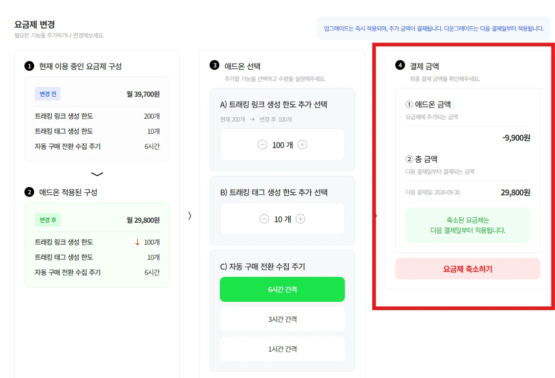Select the 3시간 간격 collection interval
555x378 pixels.
(x=282, y=319)
